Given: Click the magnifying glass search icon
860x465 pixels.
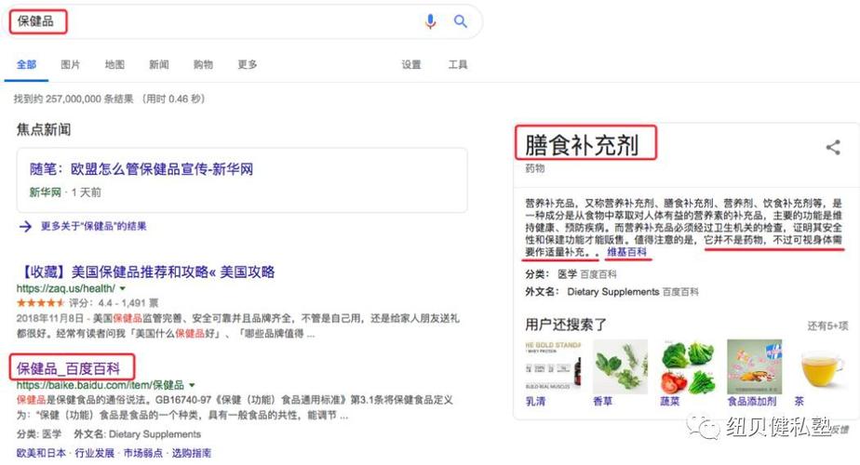Looking at the screenshot, I should (x=460, y=21).
